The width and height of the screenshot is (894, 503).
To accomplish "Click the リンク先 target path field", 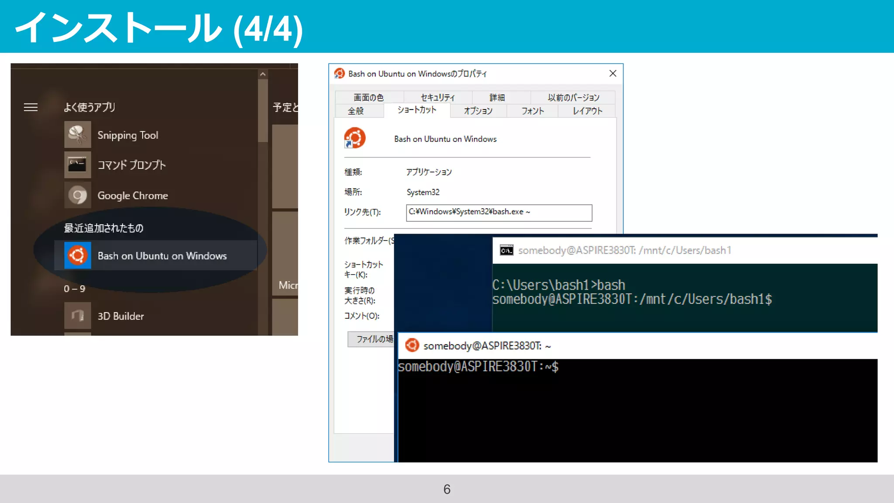I will point(499,213).
